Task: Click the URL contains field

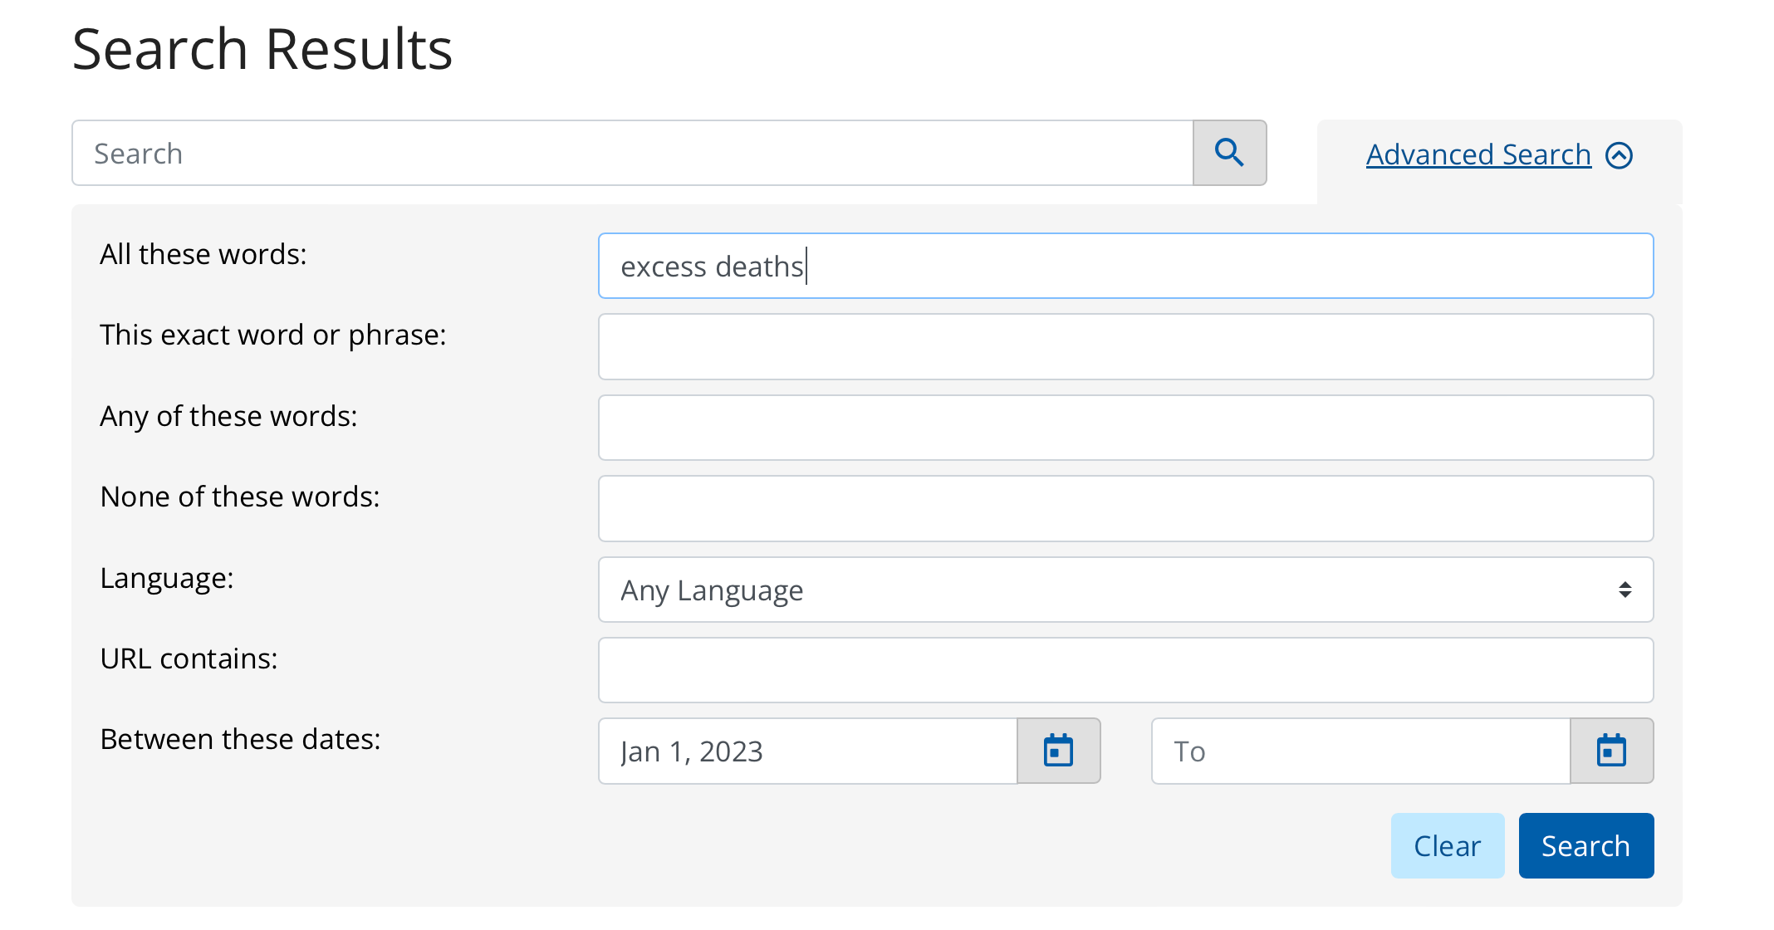Action: 1125,670
